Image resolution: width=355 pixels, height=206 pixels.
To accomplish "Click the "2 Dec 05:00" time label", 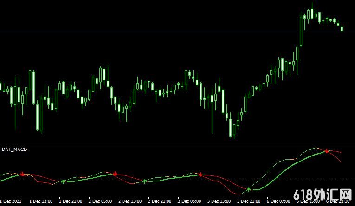I will click(101, 201).
